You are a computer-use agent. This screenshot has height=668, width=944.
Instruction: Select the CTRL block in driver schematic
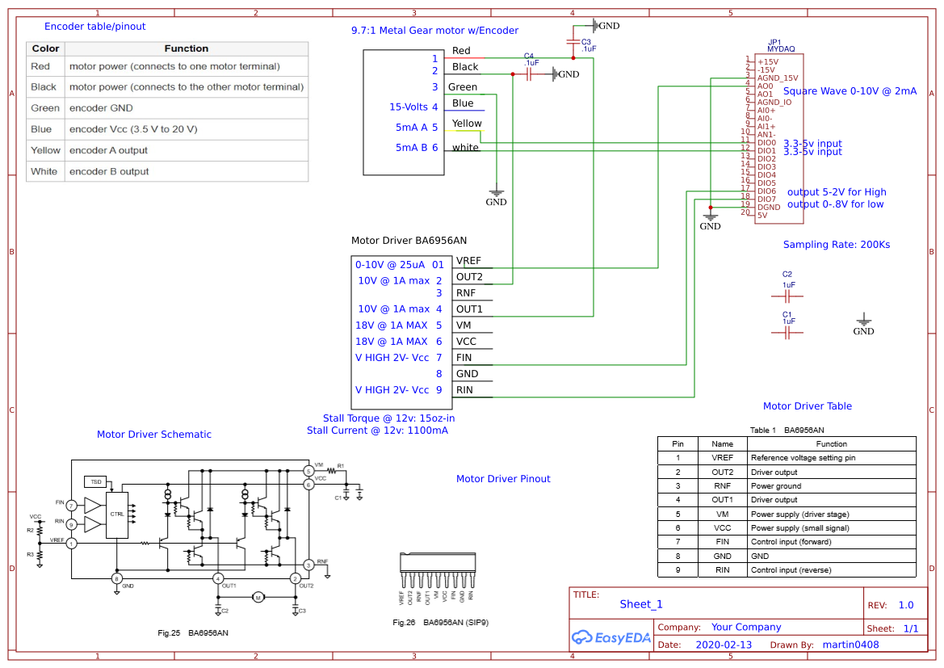[x=118, y=514]
